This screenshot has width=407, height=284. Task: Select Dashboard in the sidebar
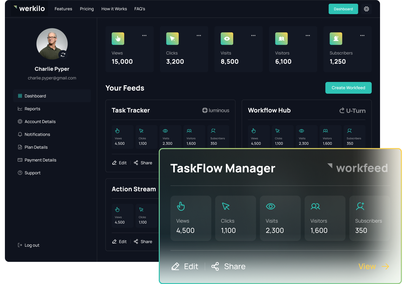[52, 96]
